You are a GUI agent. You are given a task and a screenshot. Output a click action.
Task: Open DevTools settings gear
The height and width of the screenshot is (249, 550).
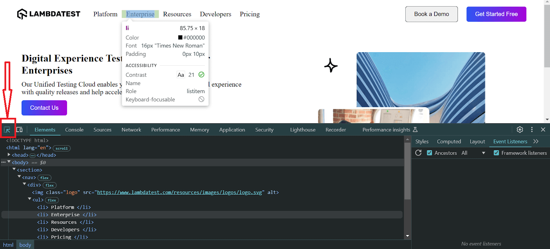pos(520,129)
